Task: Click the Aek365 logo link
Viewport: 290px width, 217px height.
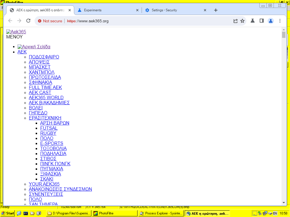Action: (x=16, y=32)
